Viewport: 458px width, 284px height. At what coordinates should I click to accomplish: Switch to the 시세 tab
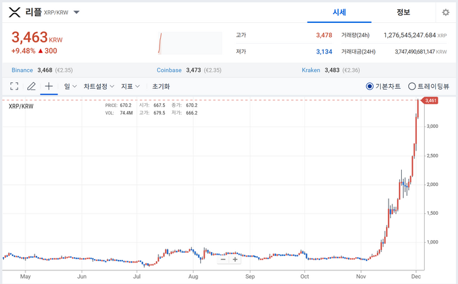click(x=340, y=12)
